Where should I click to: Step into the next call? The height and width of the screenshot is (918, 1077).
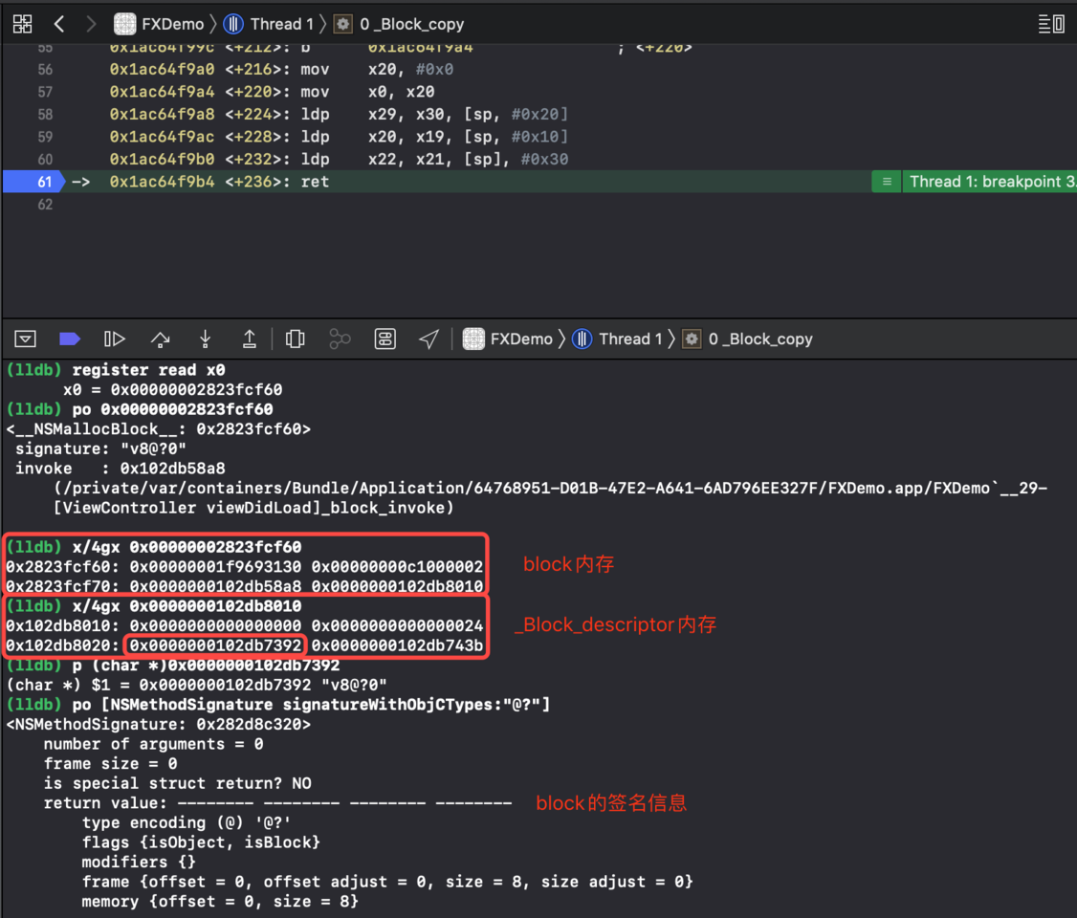(205, 339)
